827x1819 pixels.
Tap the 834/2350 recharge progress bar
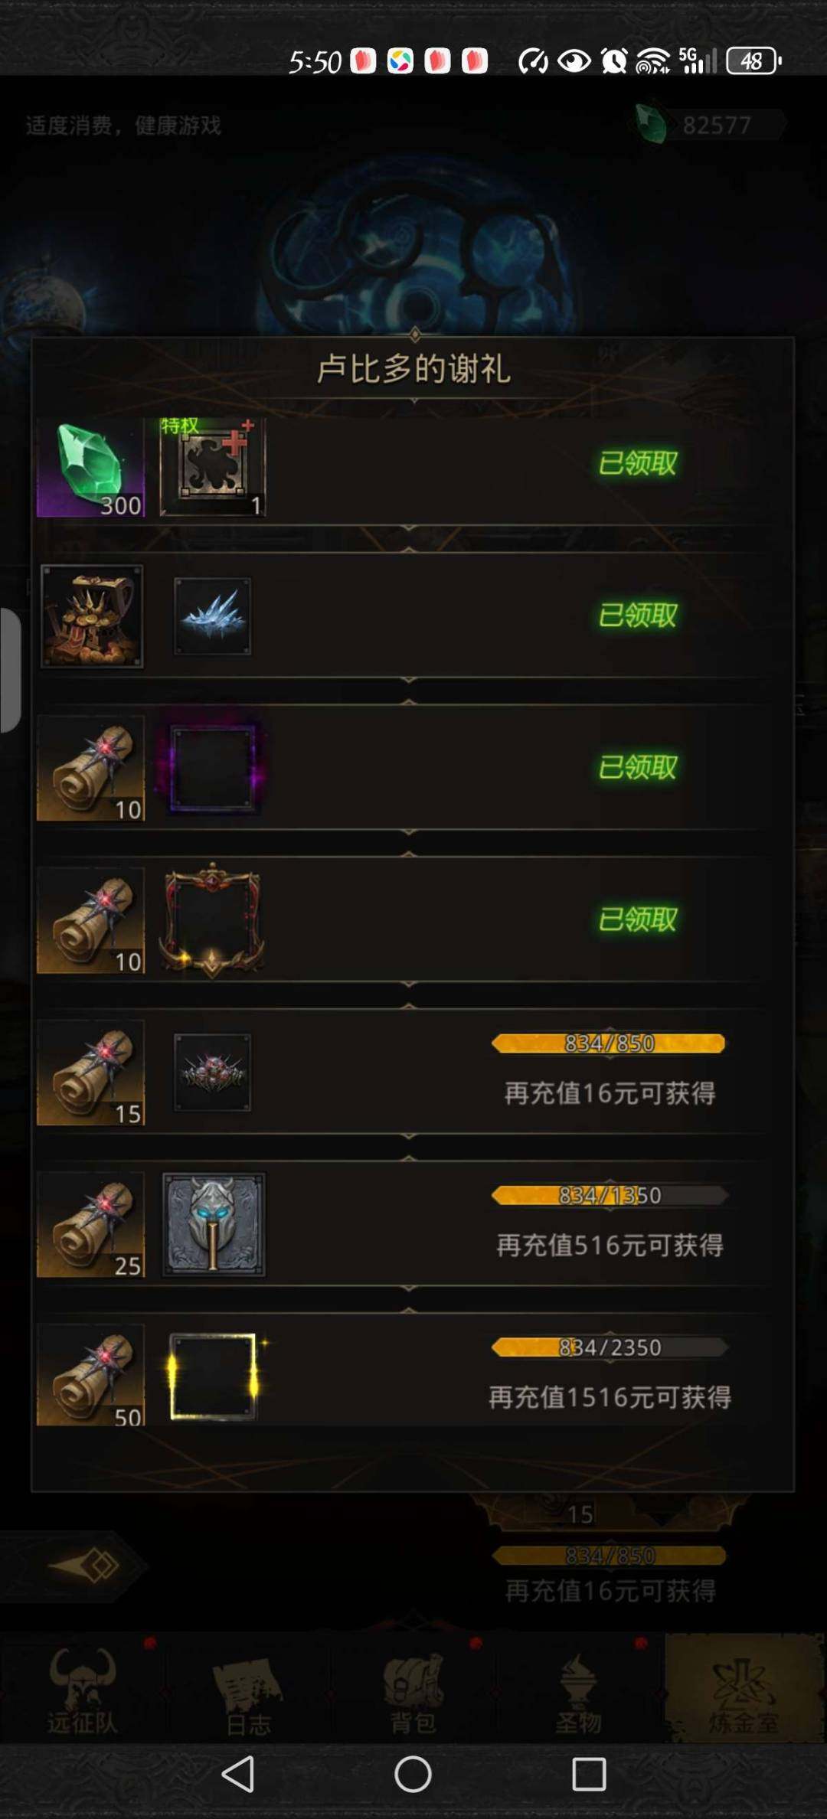pyautogui.click(x=609, y=1347)
